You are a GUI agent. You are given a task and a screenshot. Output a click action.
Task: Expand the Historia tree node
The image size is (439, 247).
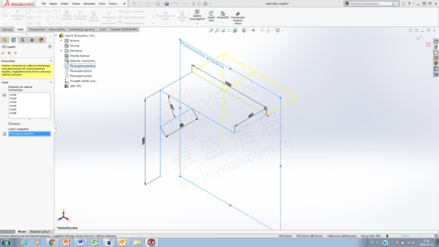[61, 40]
